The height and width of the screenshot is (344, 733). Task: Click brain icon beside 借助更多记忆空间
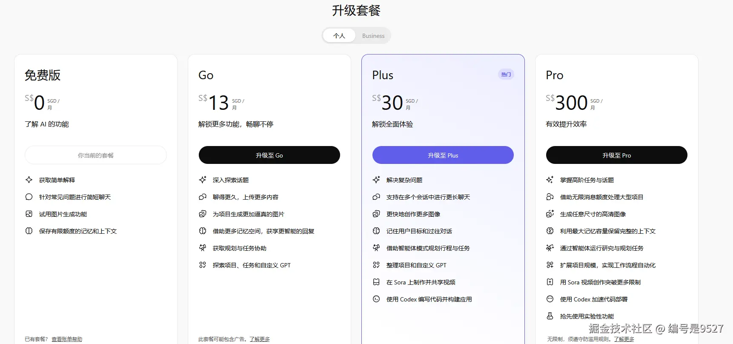pos(203,231)
